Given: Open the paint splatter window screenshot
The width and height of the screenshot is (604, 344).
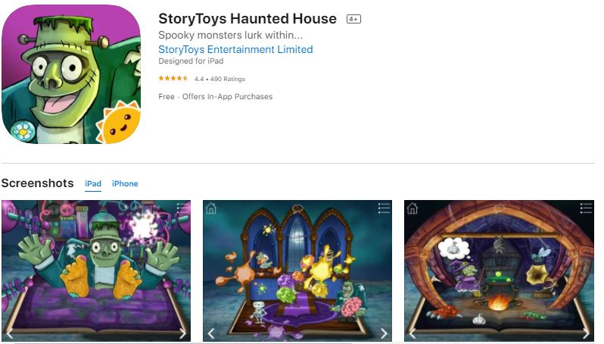Looking at the screenshot, I should click(297, 271).
